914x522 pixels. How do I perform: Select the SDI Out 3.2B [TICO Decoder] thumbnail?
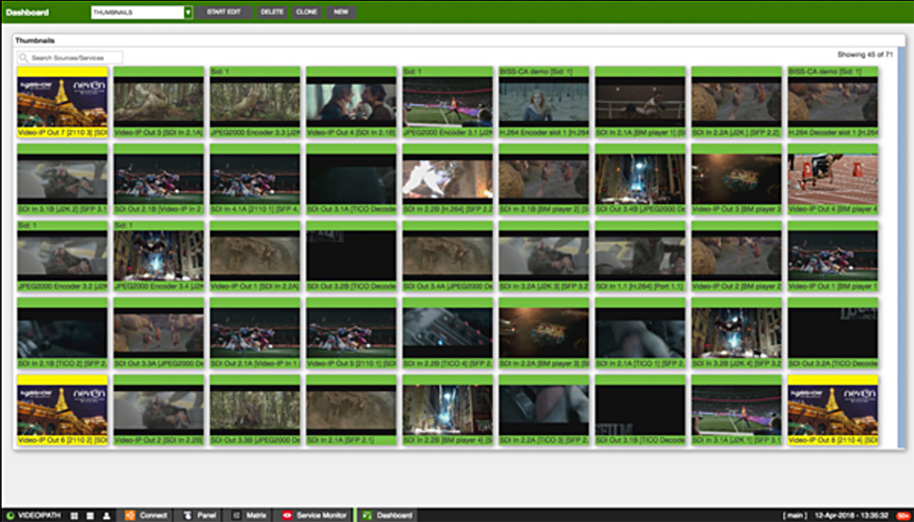(x=351, y=256)
